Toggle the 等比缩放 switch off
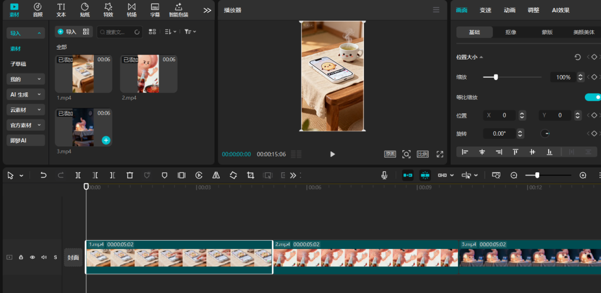Viewport: 601px width, 293px height. [593, 97]
